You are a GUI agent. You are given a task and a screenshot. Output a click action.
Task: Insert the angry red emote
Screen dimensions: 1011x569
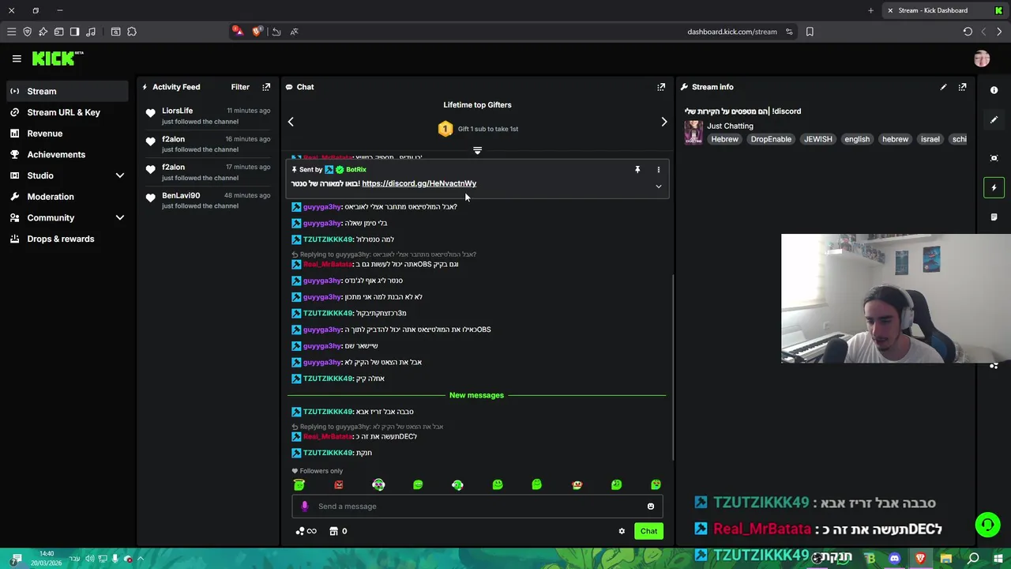tap(339, 484)
